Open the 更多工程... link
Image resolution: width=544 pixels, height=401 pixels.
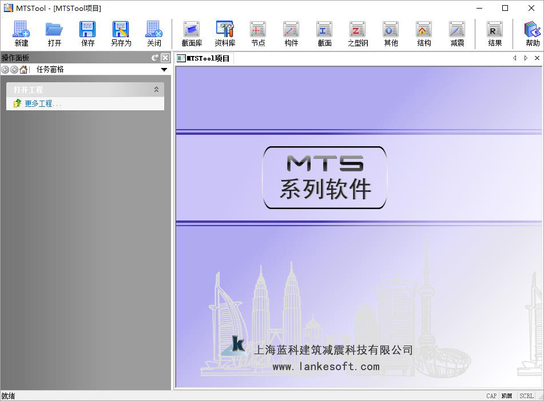43,103
